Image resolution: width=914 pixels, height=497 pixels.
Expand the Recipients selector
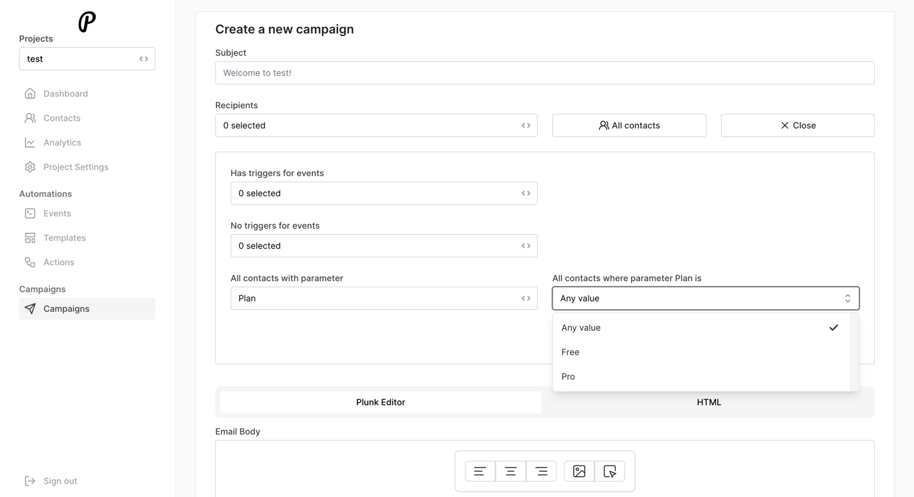pos(376,125)
